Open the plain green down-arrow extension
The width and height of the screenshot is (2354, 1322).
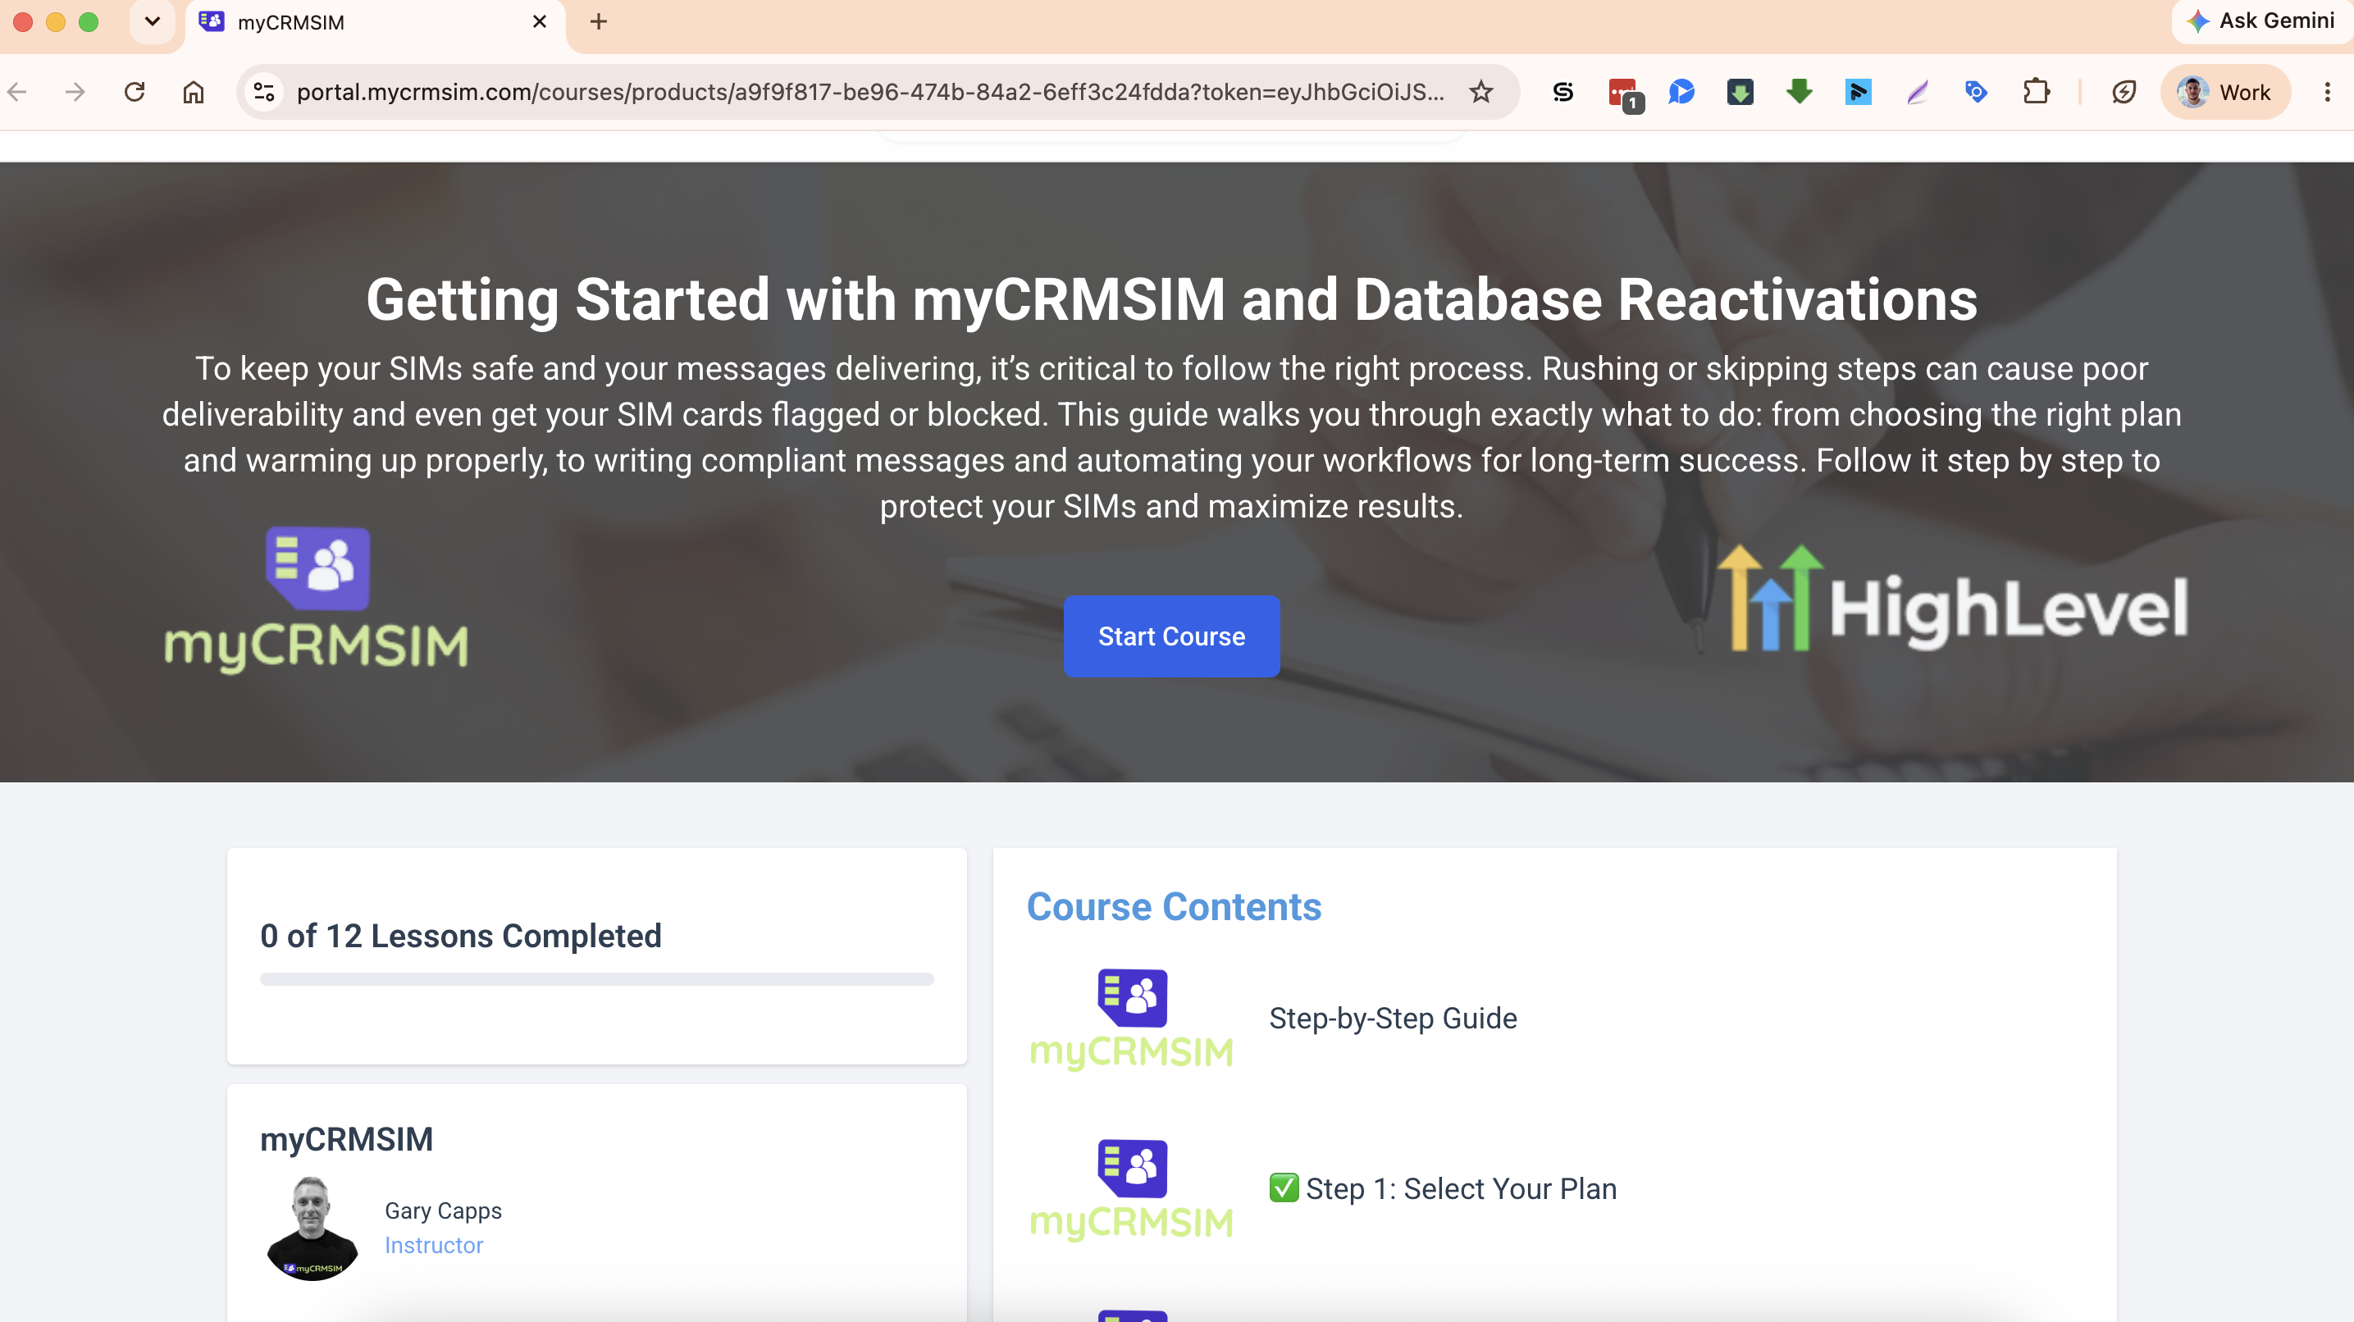coord(1800,93)
